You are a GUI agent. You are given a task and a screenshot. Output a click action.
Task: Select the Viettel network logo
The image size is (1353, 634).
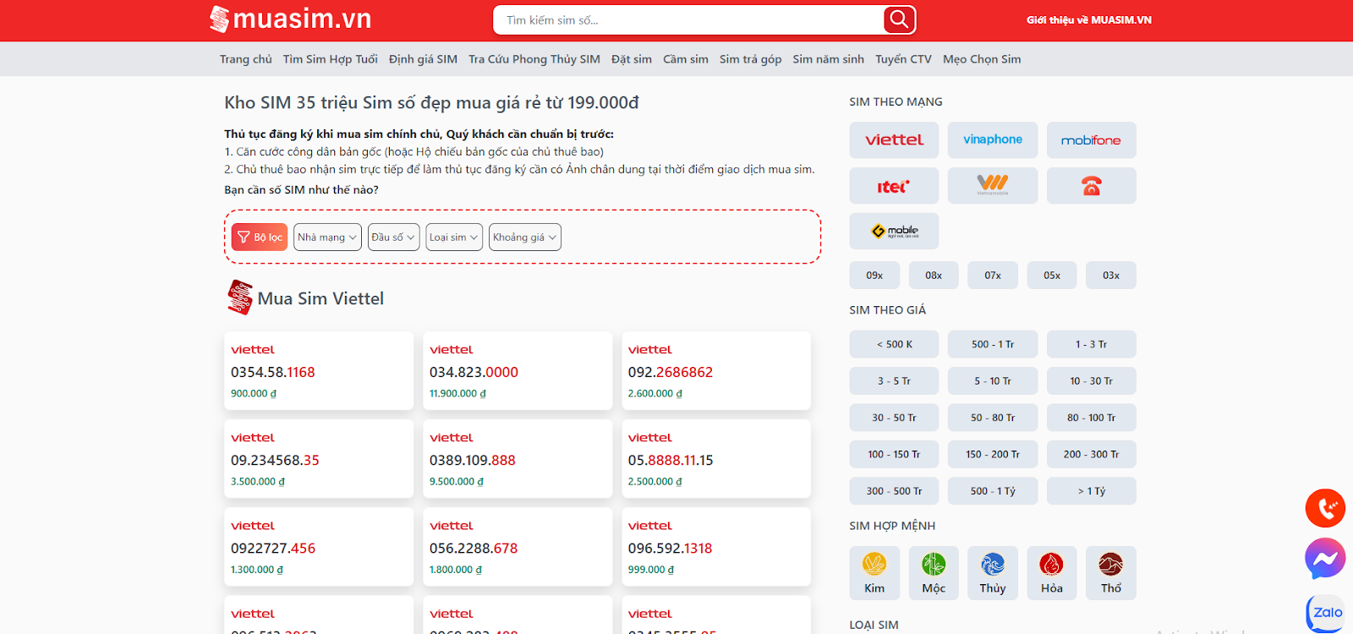coord(894,140)
